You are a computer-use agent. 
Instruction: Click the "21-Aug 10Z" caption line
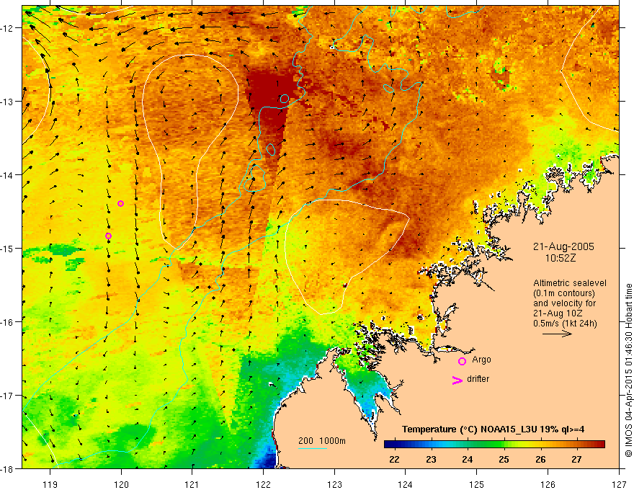coord(556,313)
